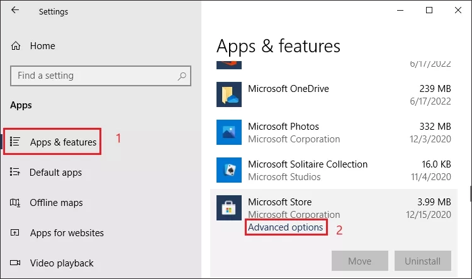Click the 12/15/2020 date of Microsoft Store
The height and width of the screenshot is (279, 472).
click(429, 215)
